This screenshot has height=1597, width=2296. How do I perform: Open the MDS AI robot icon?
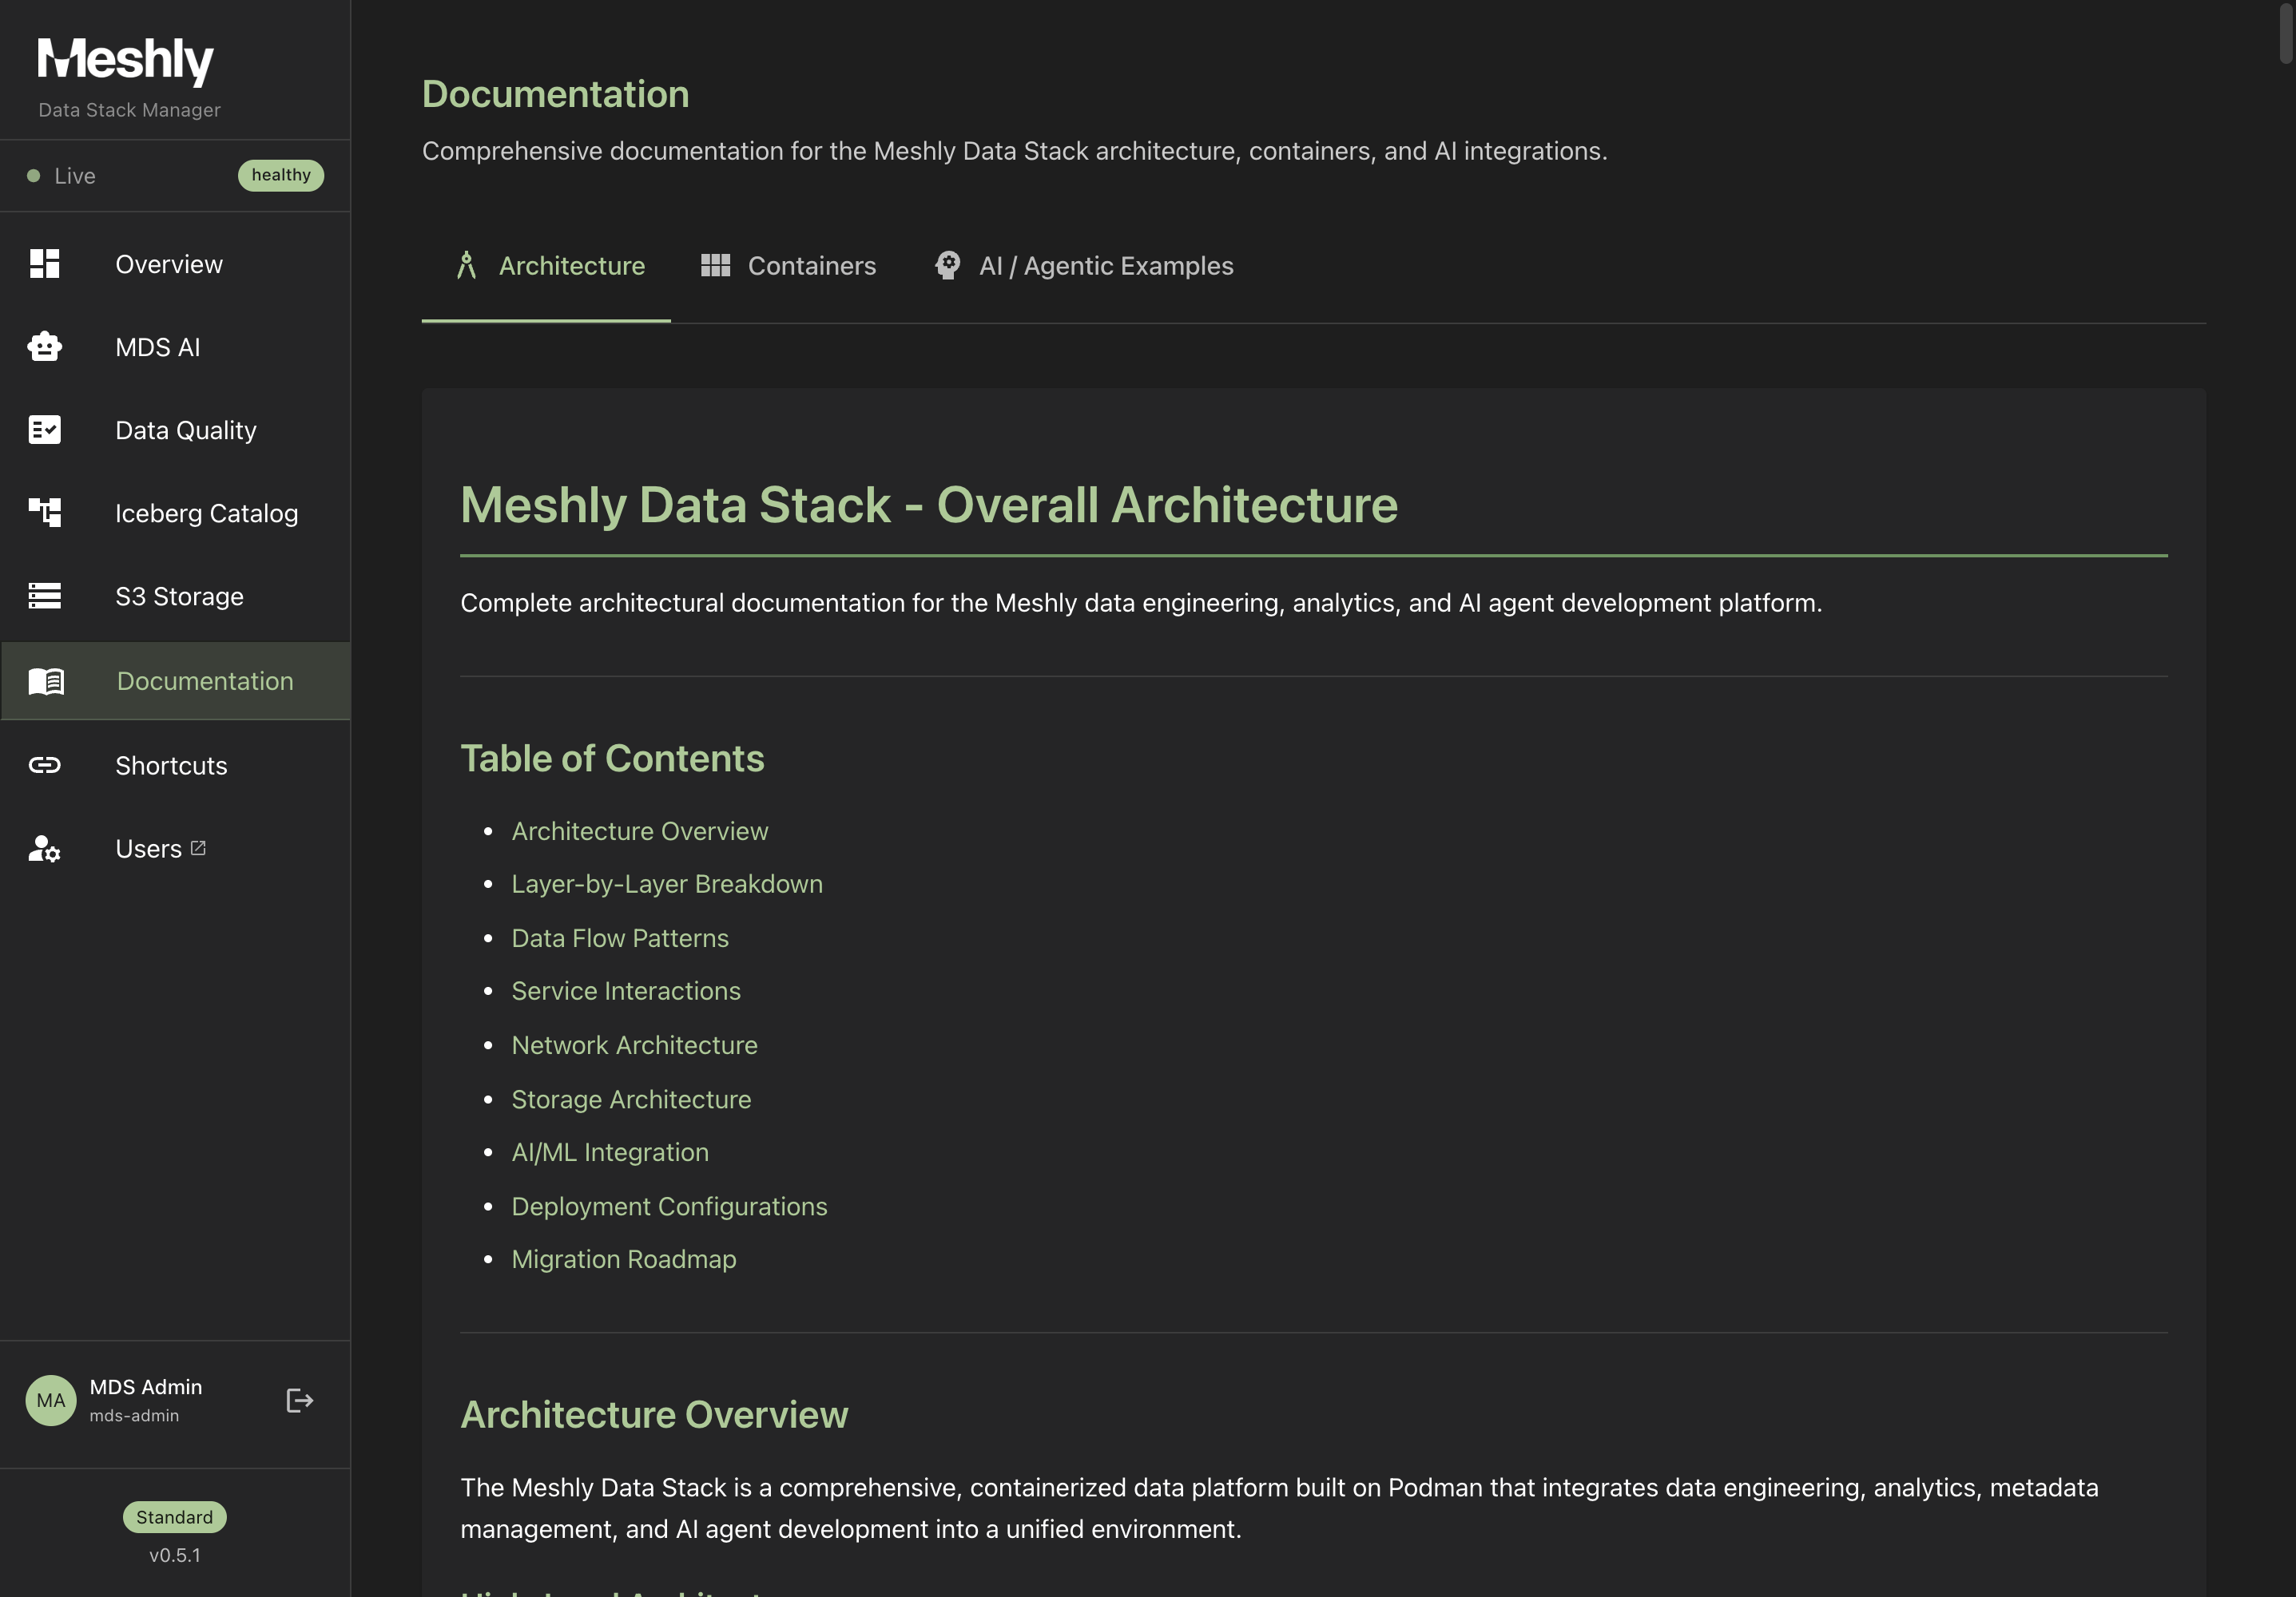[45, 347]
